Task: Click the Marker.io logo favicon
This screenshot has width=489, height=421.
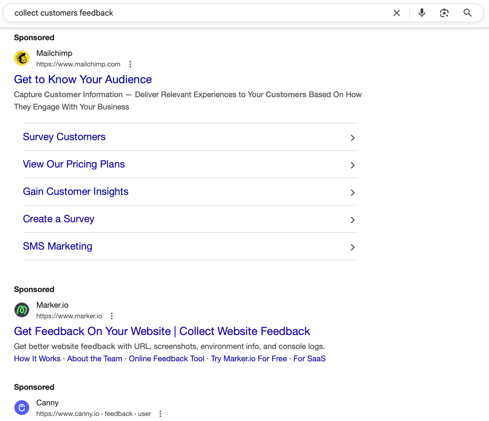Action: click(x=22, y=310)
